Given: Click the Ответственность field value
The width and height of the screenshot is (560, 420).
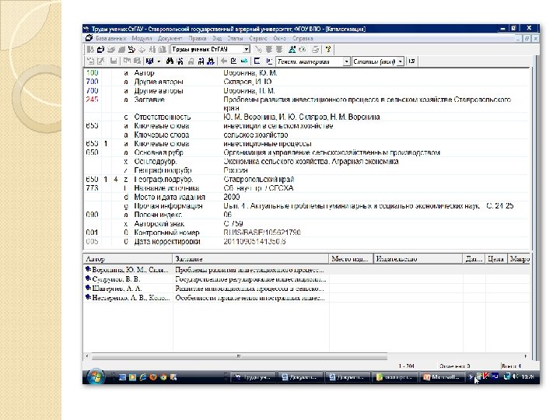Looking at the screenshot, I should (302, 117).
